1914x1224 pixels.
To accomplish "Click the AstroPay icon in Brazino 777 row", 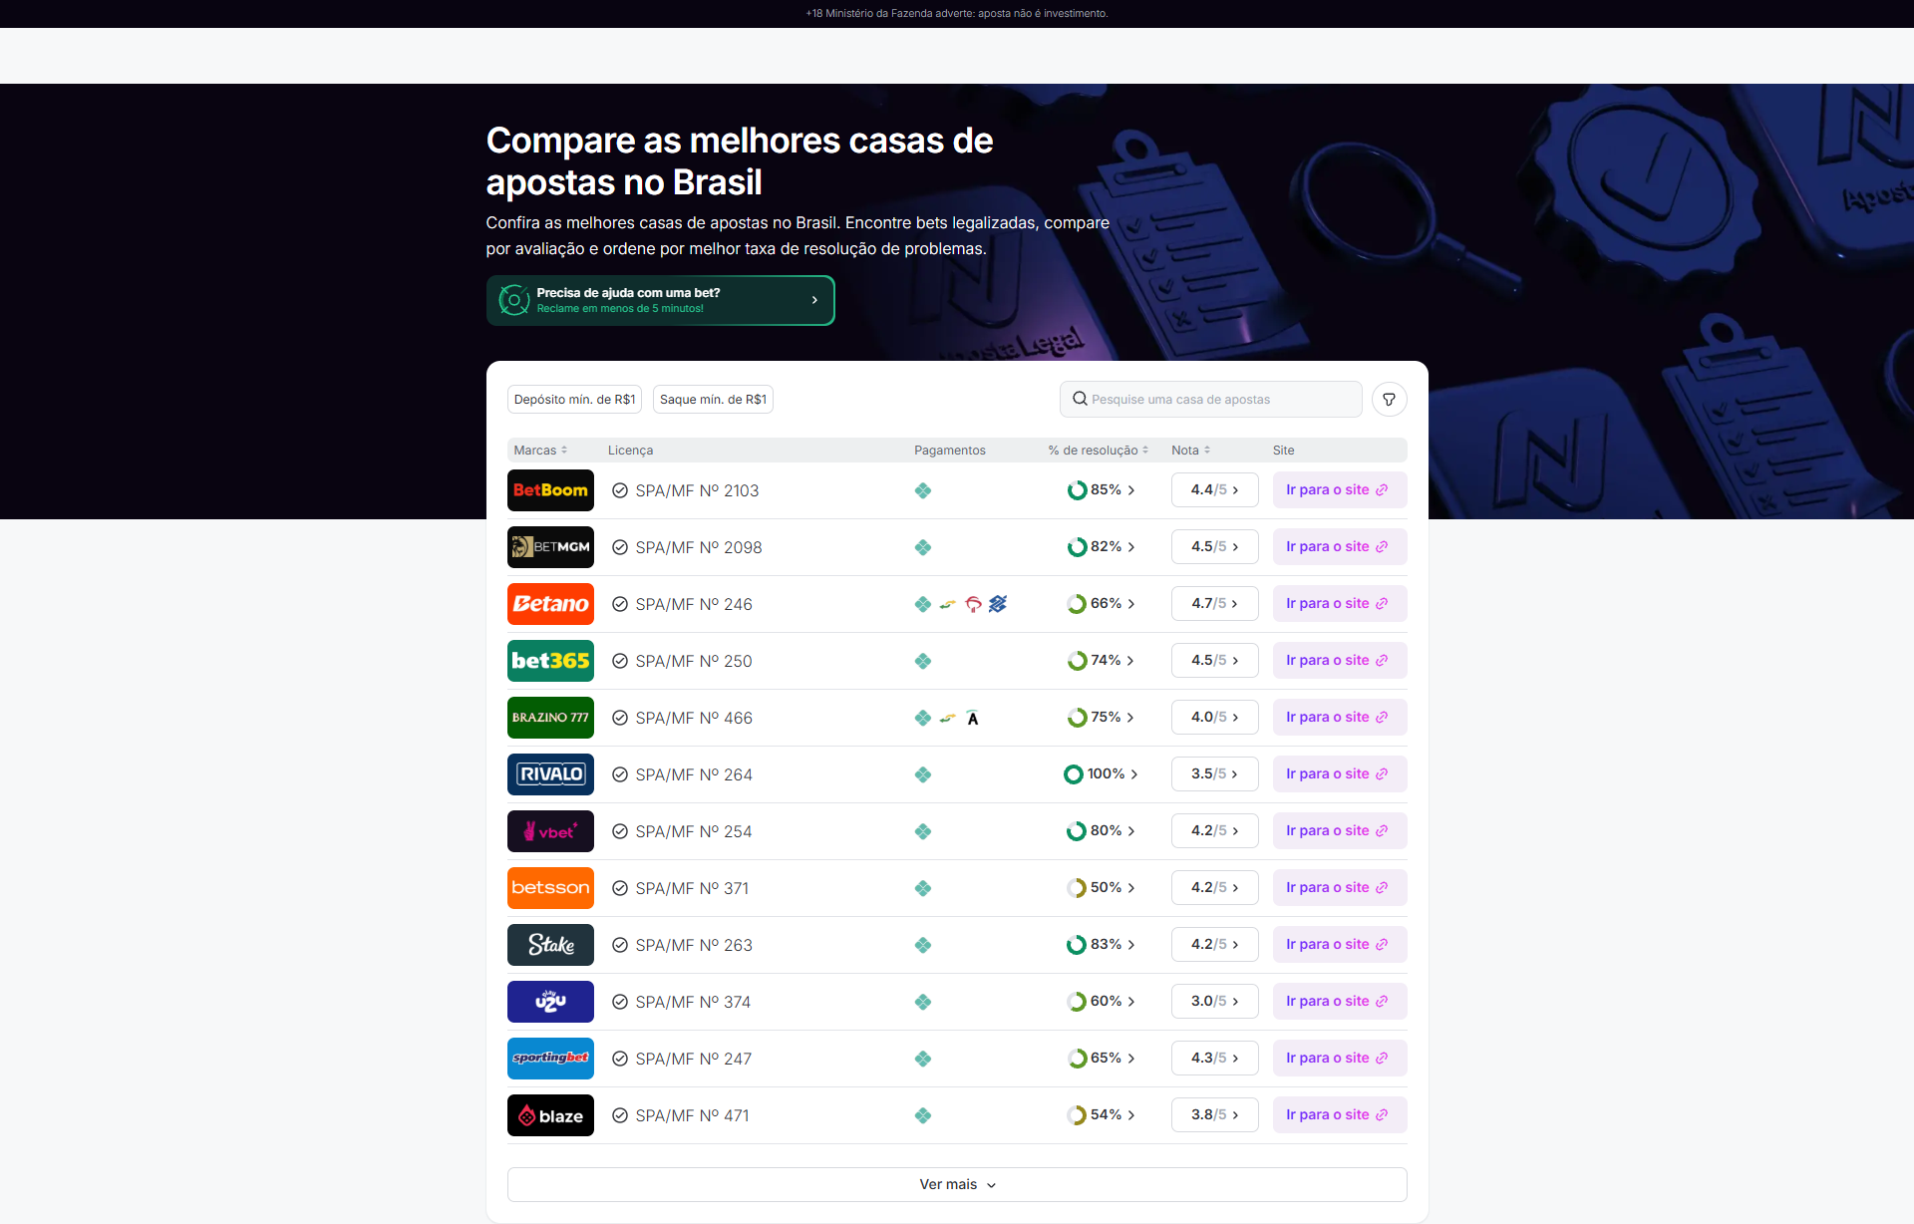I will click(x=973, y=718).
